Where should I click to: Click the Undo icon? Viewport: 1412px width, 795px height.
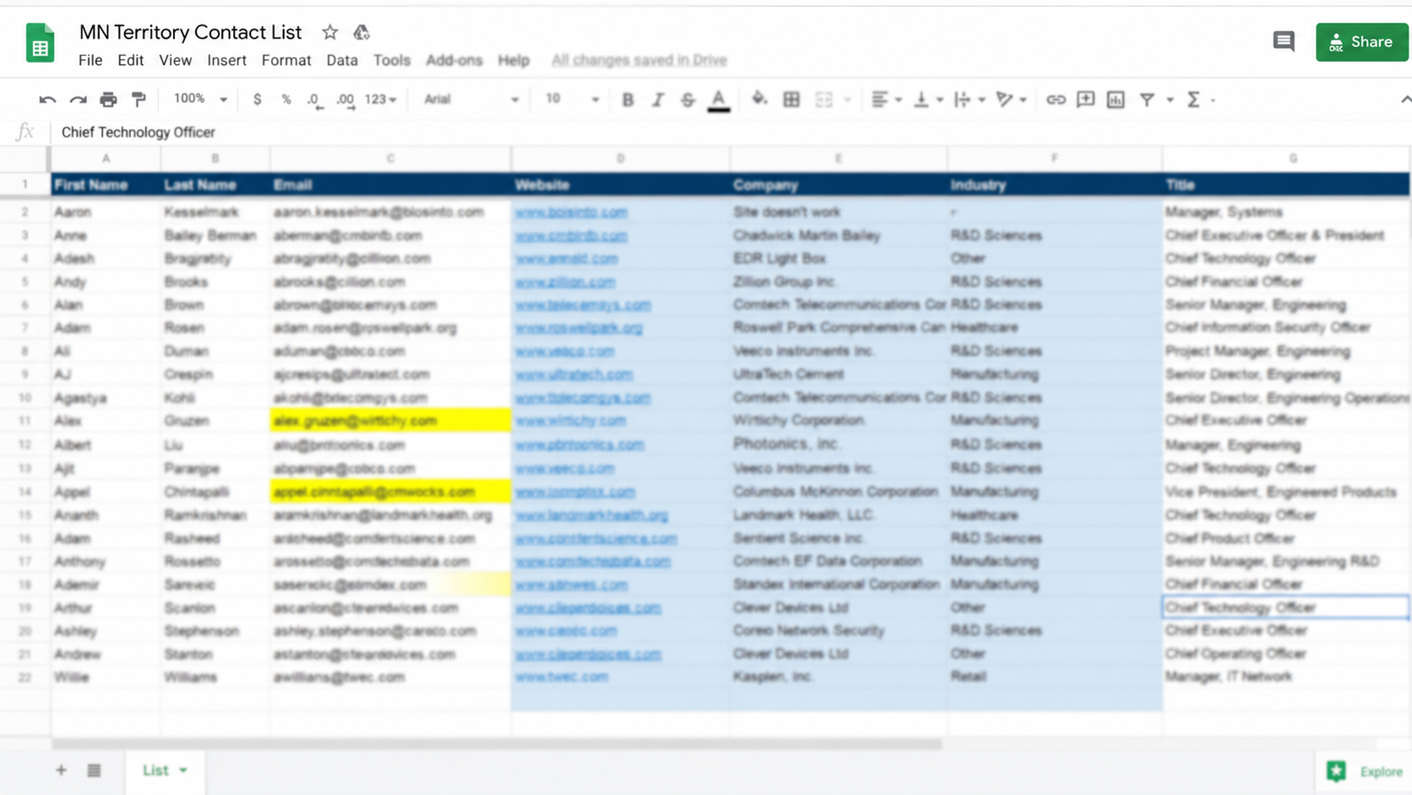click(47, 100)
